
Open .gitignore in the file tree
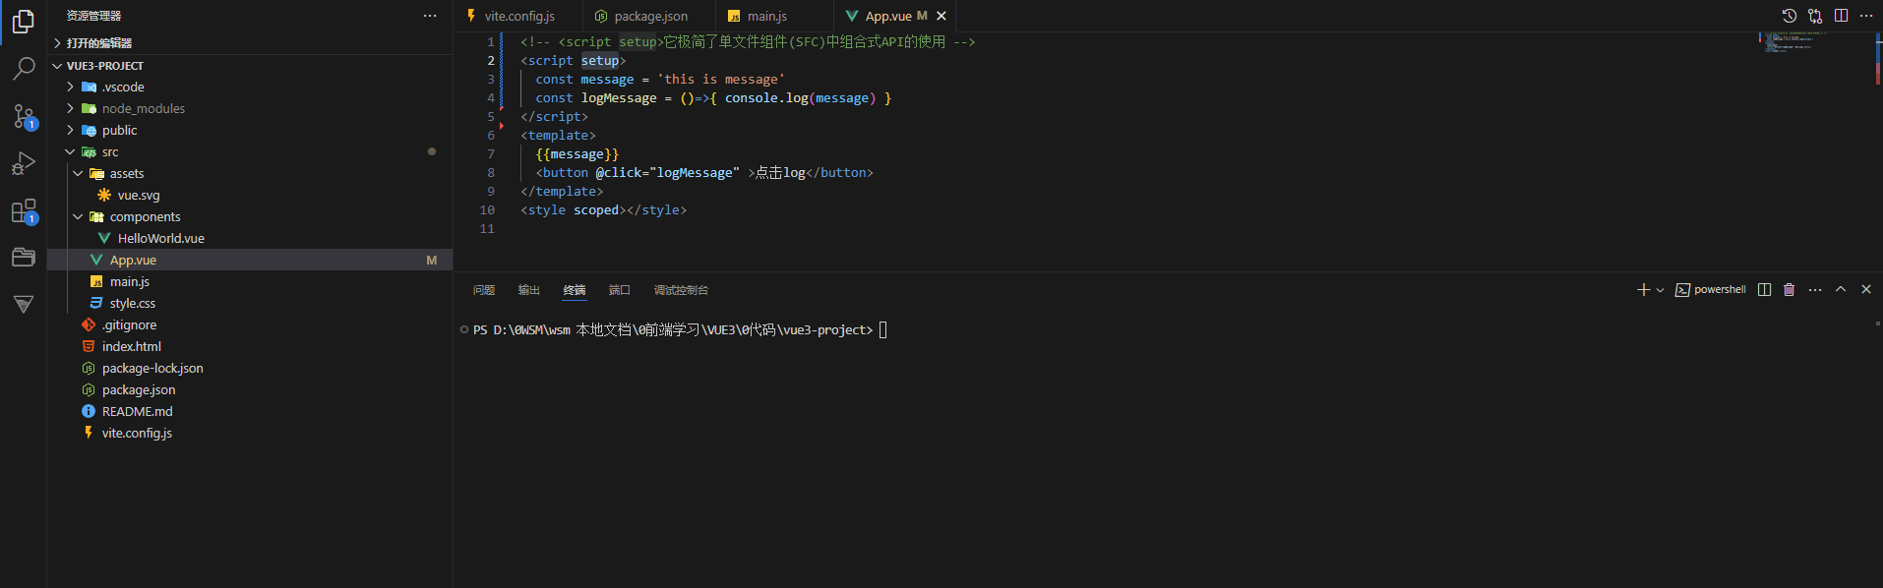250,325
